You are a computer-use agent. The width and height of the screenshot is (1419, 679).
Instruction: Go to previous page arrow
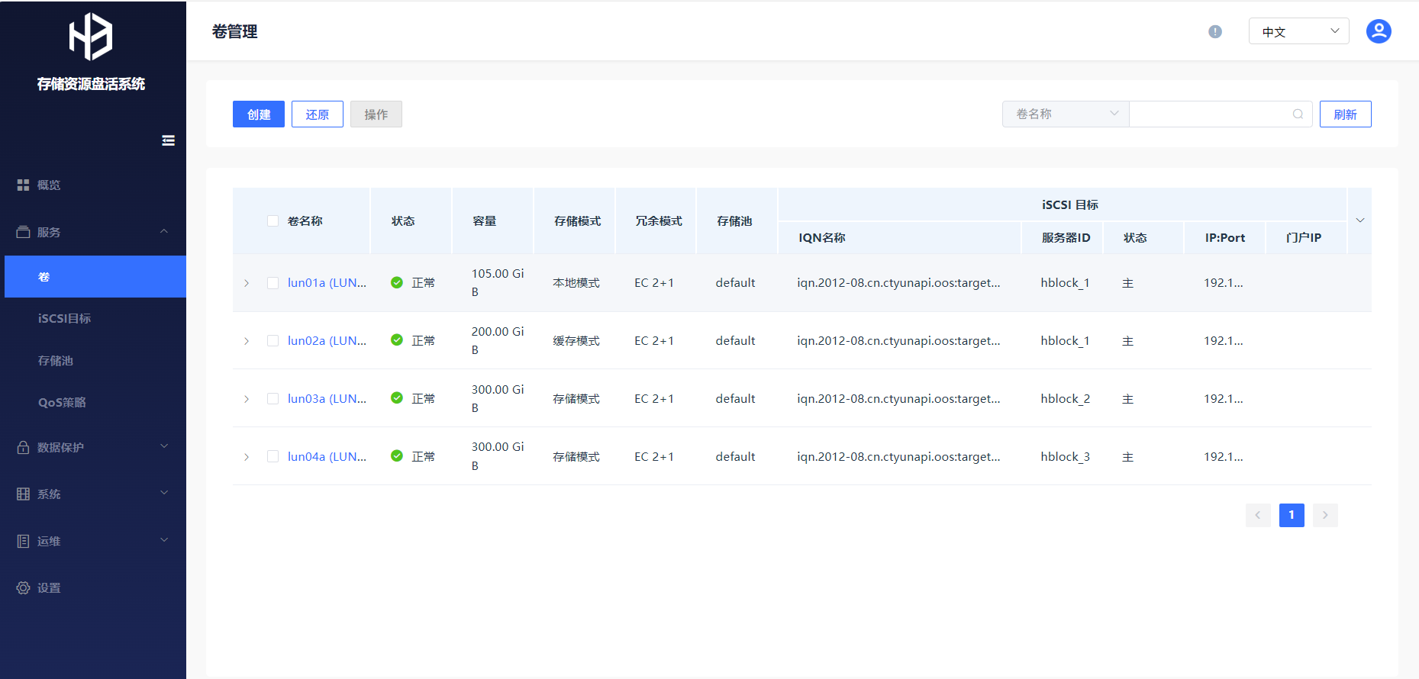tap(1258, 515)
